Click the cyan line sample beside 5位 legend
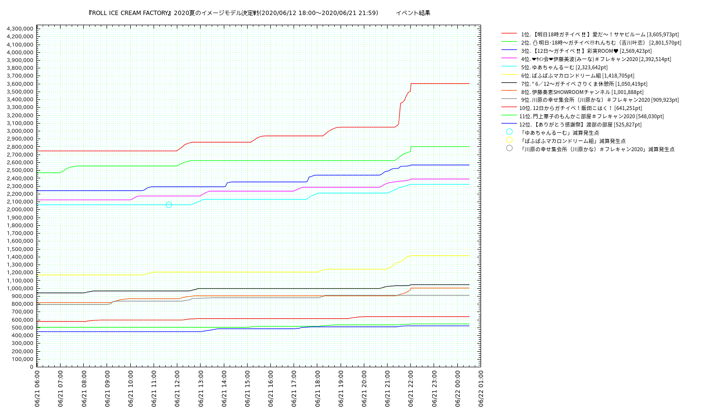 [x=509, y=66]
